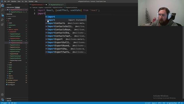This screenshot has width=184, height=104.
Task: Open the Search view in activity bar
Action: (x=2, y=10)
